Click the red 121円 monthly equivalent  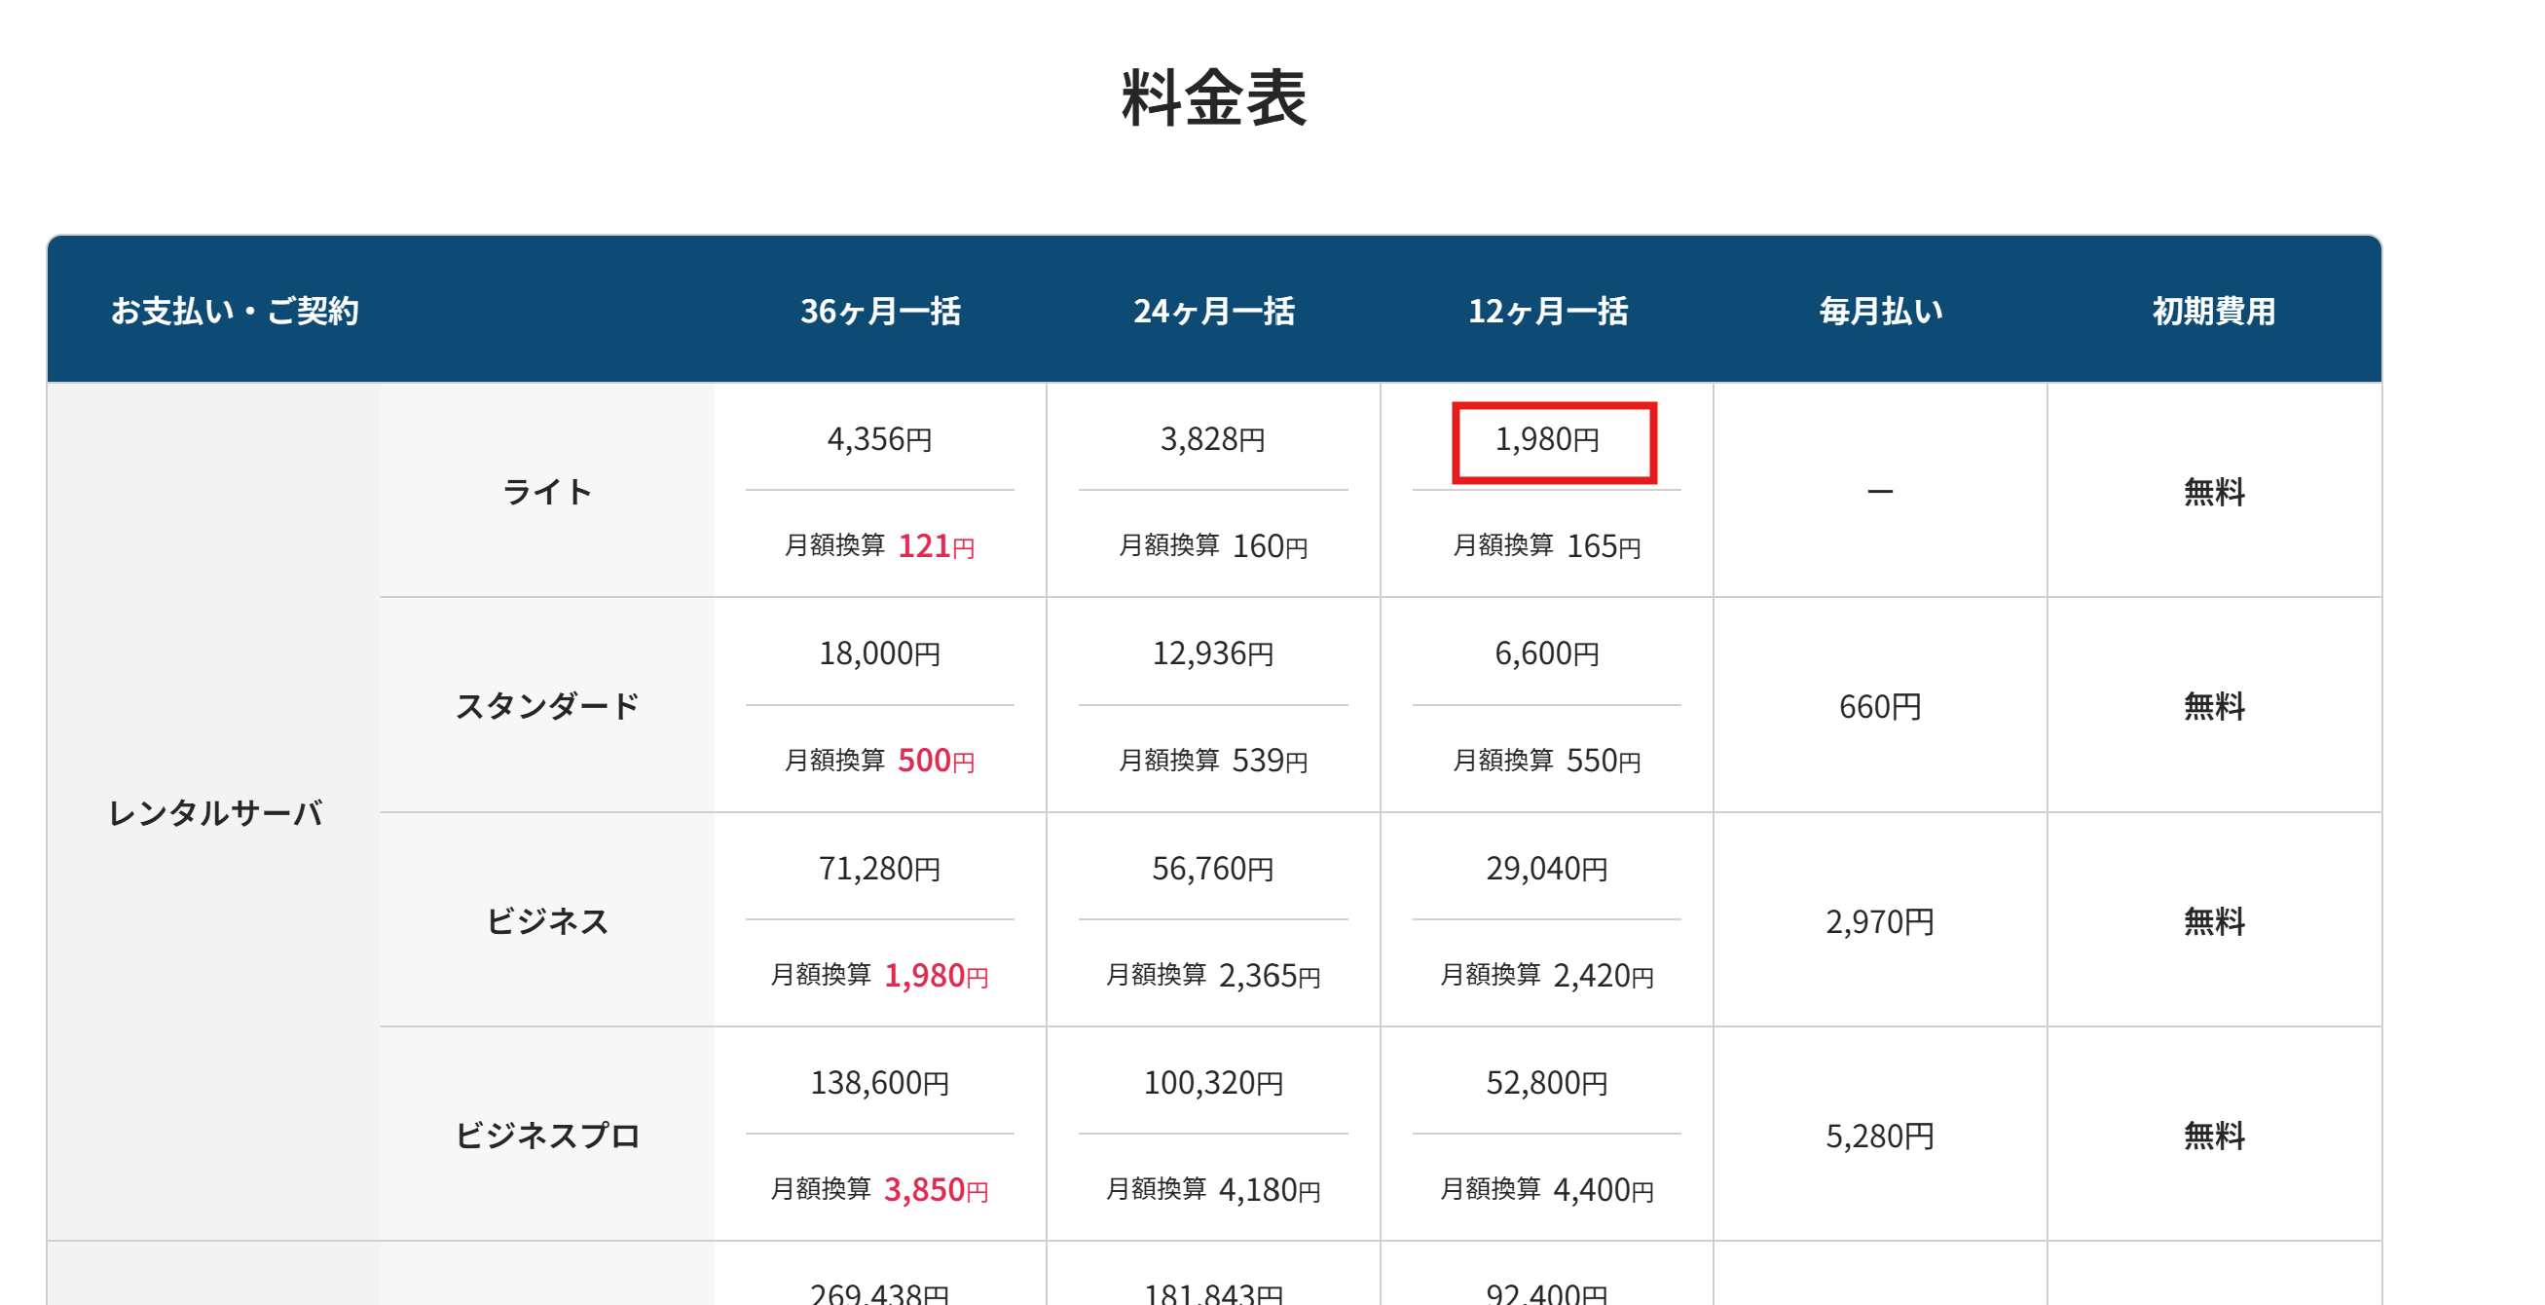point(937,545)
